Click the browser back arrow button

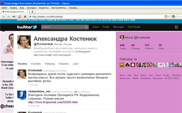coord(3,17)
